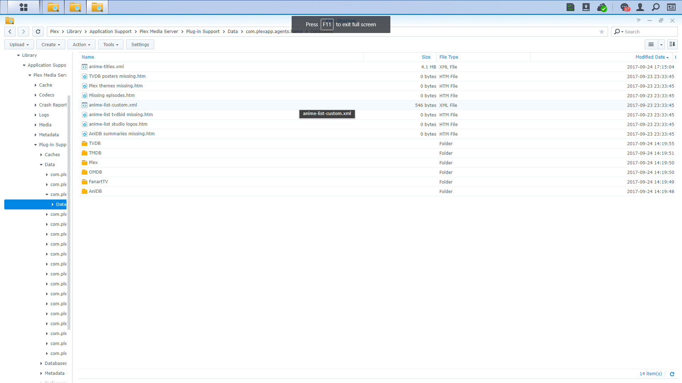Go back using the back arrow
Image resolution: width=682 pixels, height=383 pixels.
(10, 31)
